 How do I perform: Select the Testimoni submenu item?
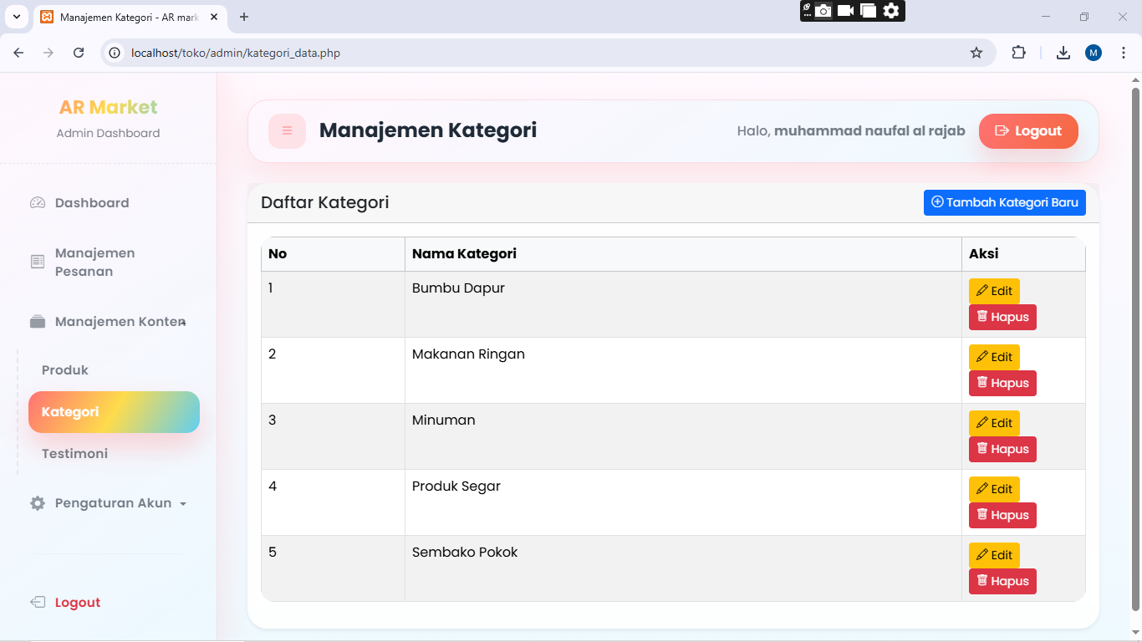pyautogui.click(x=74, y=454)
